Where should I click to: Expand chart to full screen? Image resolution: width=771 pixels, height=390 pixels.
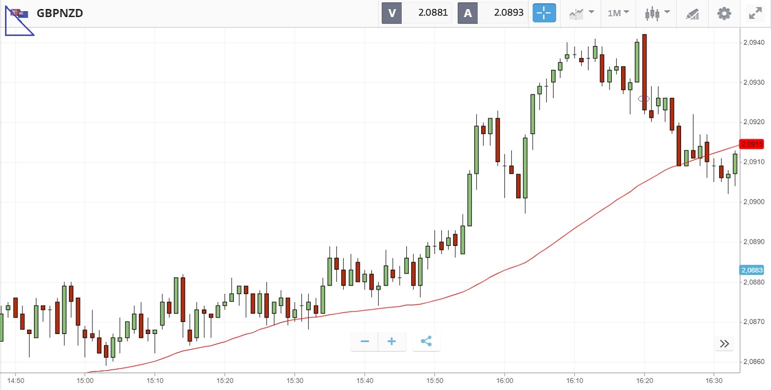click(x=755, y=13)
